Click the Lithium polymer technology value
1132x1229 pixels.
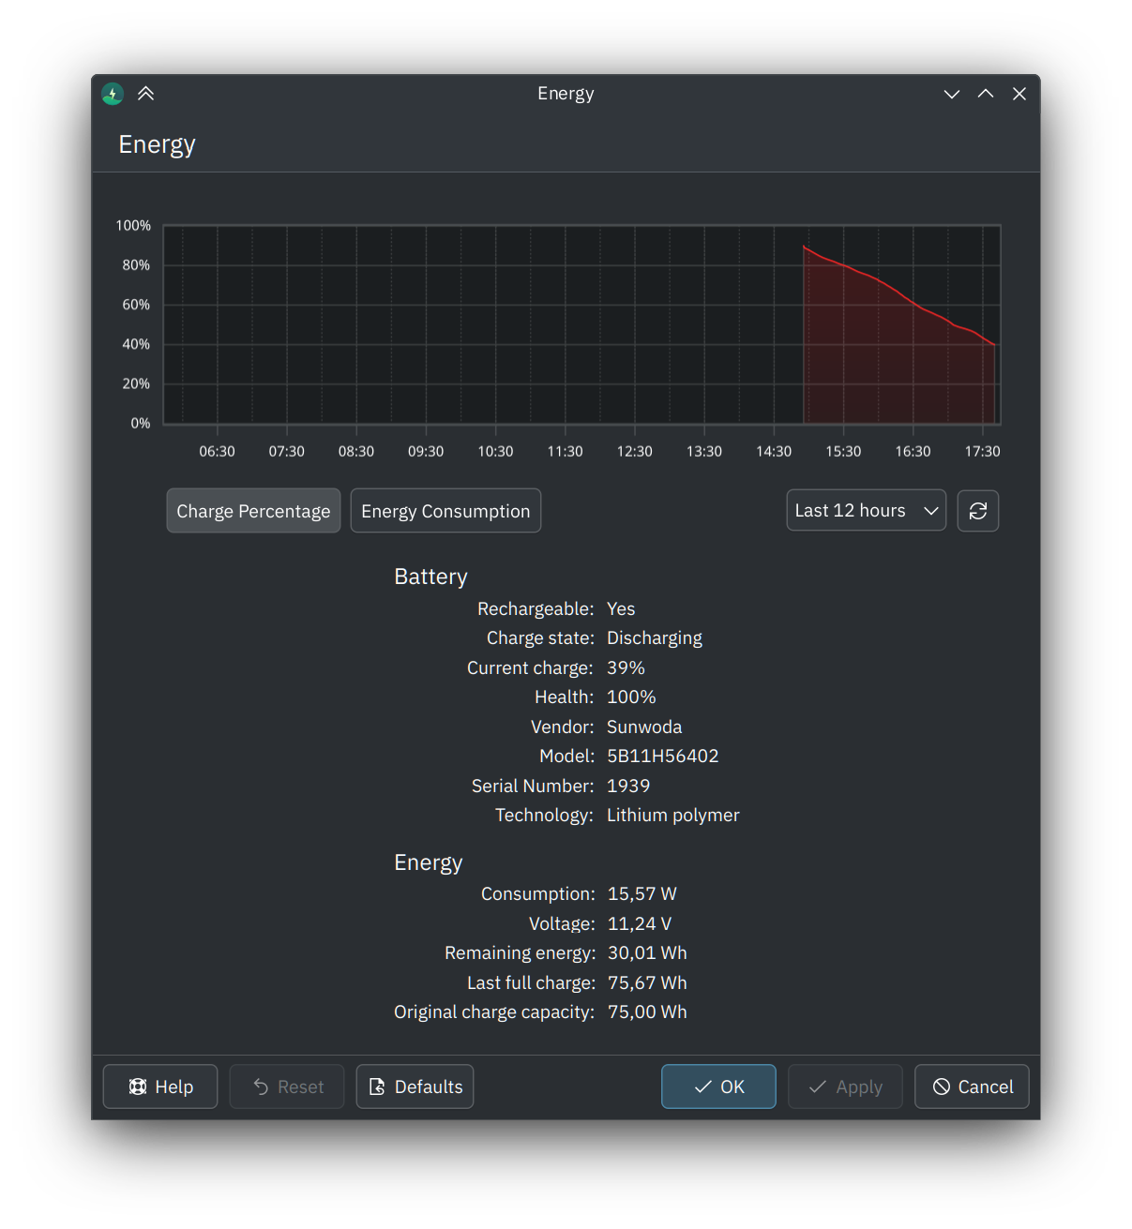(x=672, y=816)
